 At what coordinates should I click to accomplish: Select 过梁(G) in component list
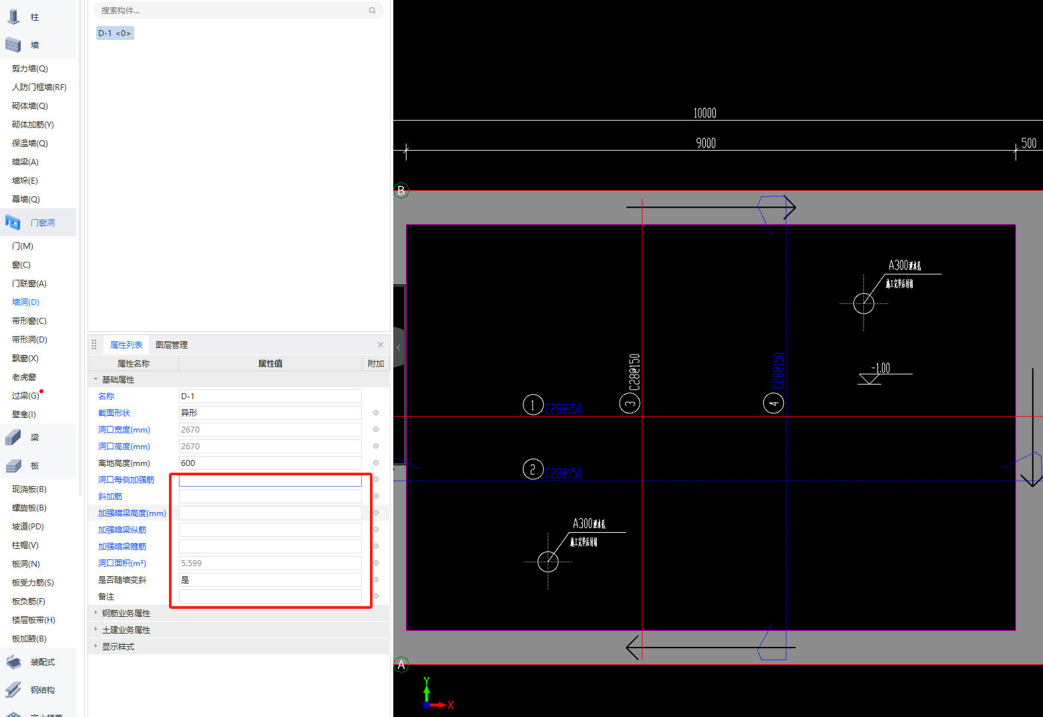click(25, 395)
